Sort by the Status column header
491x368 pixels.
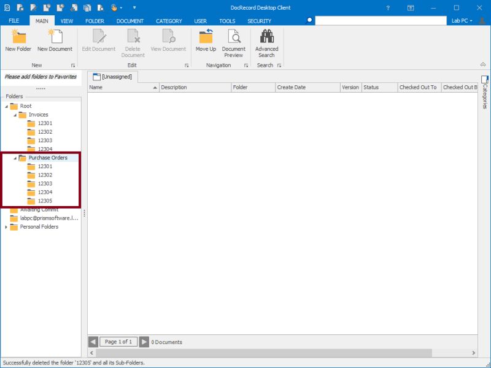point(379,87)
